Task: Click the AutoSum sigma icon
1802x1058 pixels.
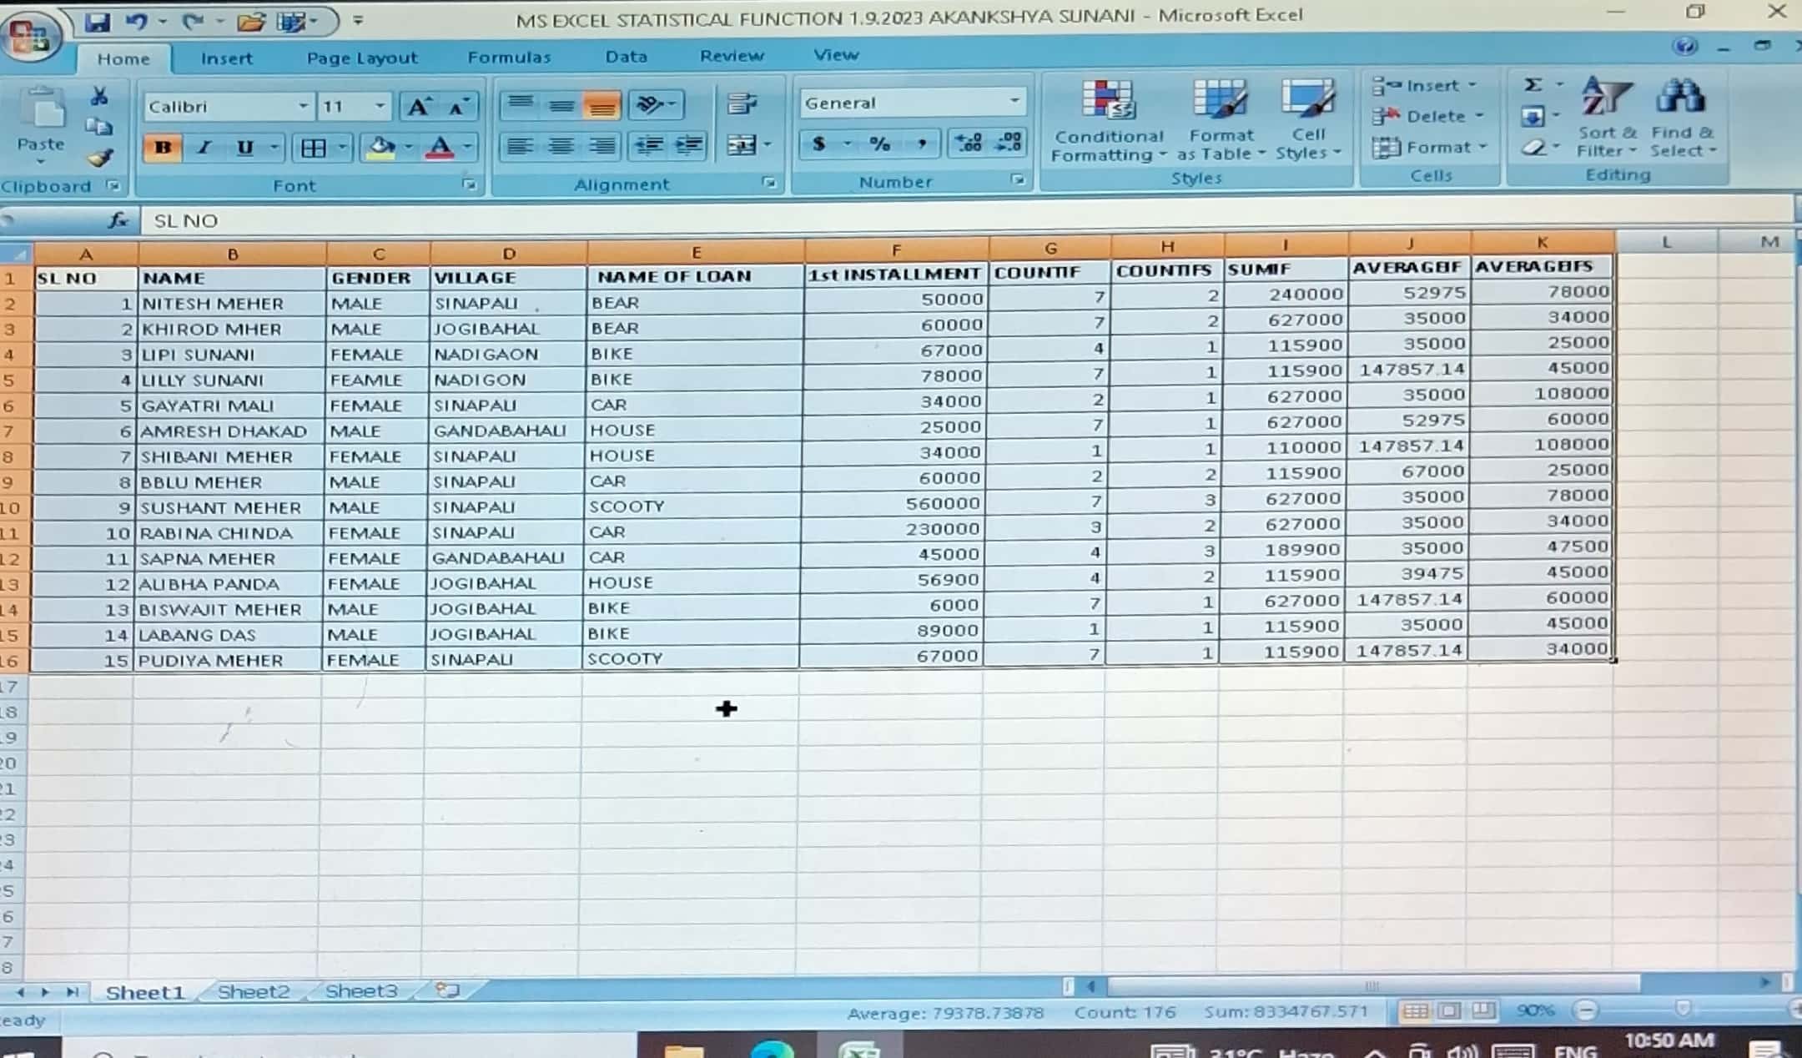Action: tap(1533, 85)
